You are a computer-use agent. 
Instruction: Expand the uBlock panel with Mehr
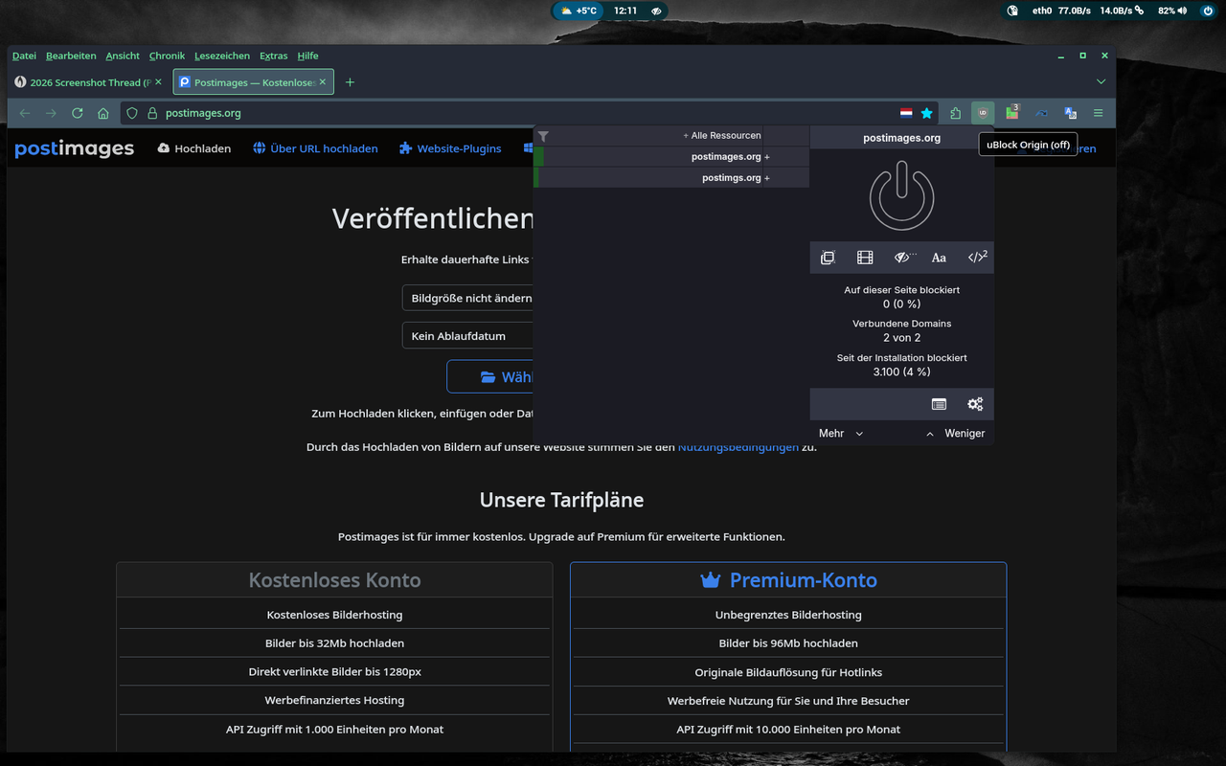pos(841,434)
